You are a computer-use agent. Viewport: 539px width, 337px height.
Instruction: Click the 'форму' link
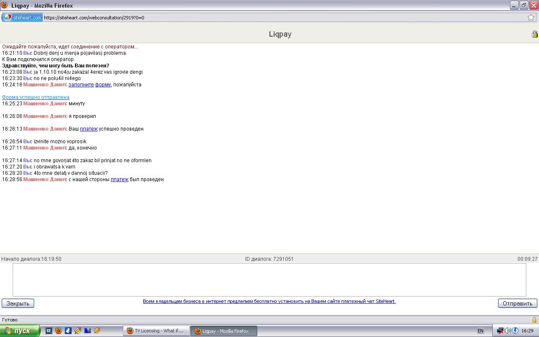pos(103,85)
